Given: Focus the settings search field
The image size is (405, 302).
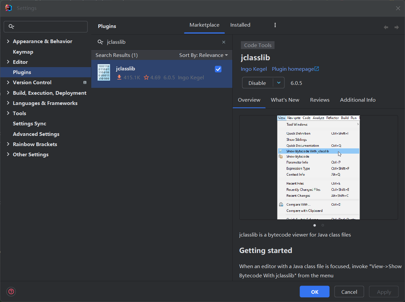Looking at the screenshot, I should (45, 27).
